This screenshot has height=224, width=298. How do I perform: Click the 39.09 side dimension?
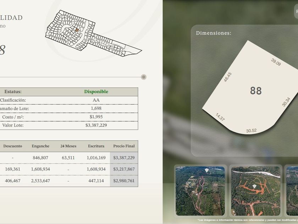(x=276, y=62)
